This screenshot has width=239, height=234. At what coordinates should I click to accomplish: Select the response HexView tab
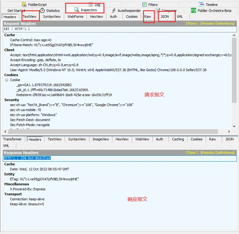coord(122,139)
